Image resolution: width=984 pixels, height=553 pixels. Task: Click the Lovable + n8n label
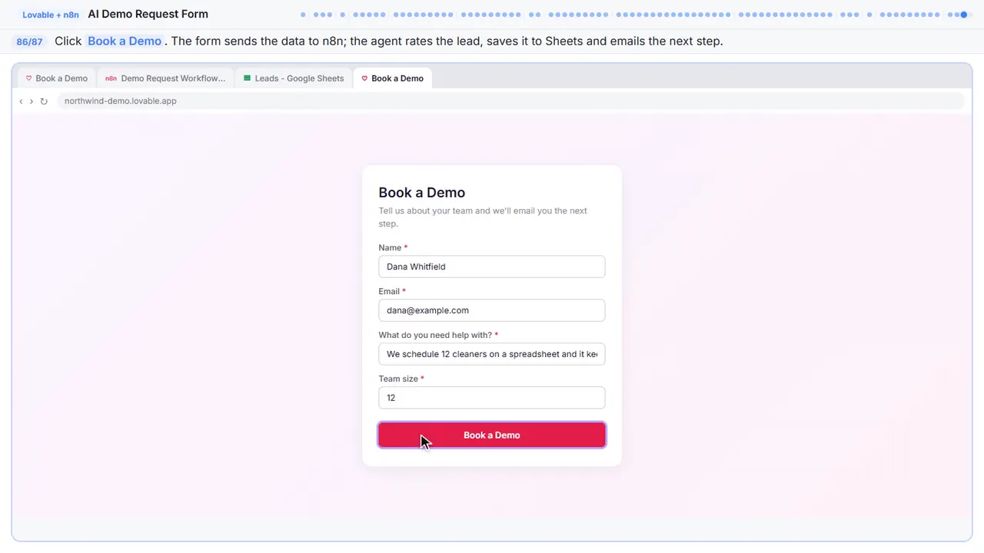point(51,15)
